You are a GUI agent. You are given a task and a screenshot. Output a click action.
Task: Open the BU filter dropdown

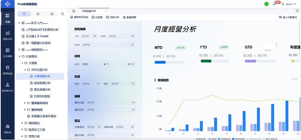click(x=89, y=36)
